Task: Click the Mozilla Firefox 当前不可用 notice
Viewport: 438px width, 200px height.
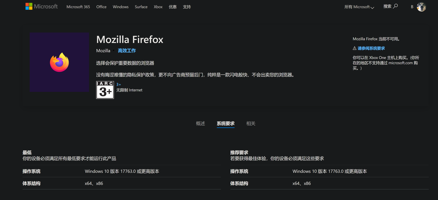Action: click(x=377, y=39)
